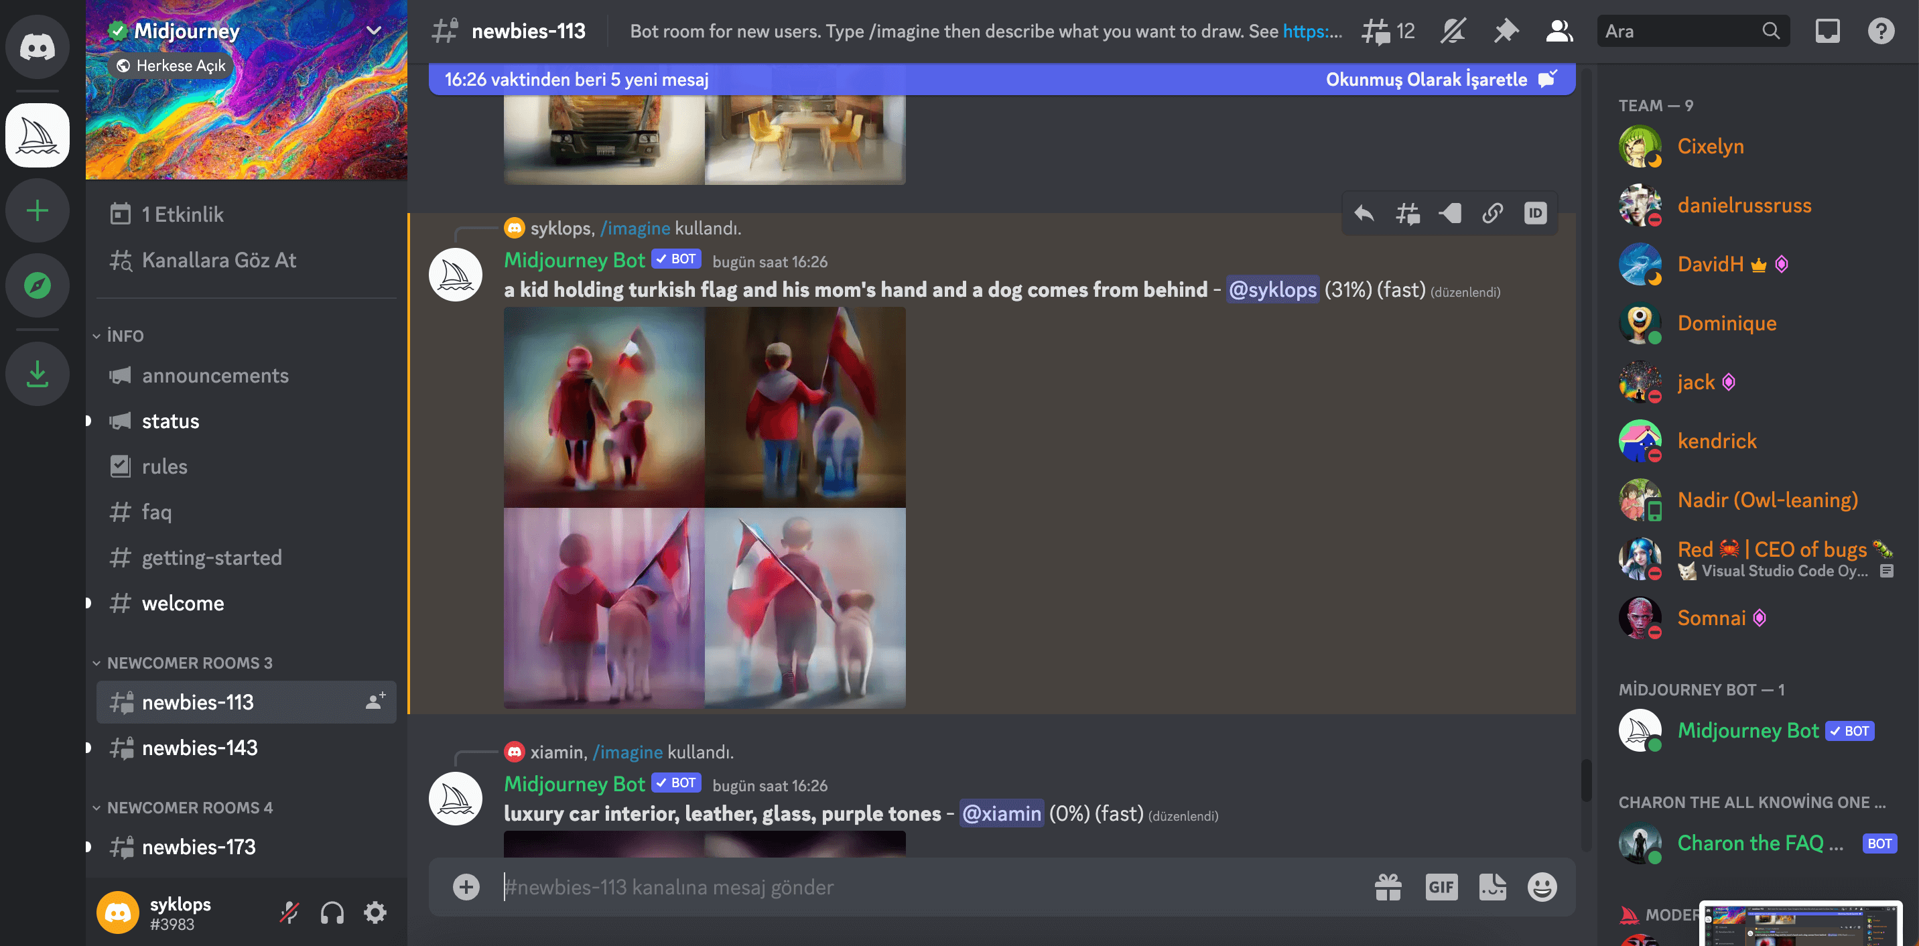Screen dimensions: 1919x946
Task: Open the GIF picker
Action: tap(1441, 886)
